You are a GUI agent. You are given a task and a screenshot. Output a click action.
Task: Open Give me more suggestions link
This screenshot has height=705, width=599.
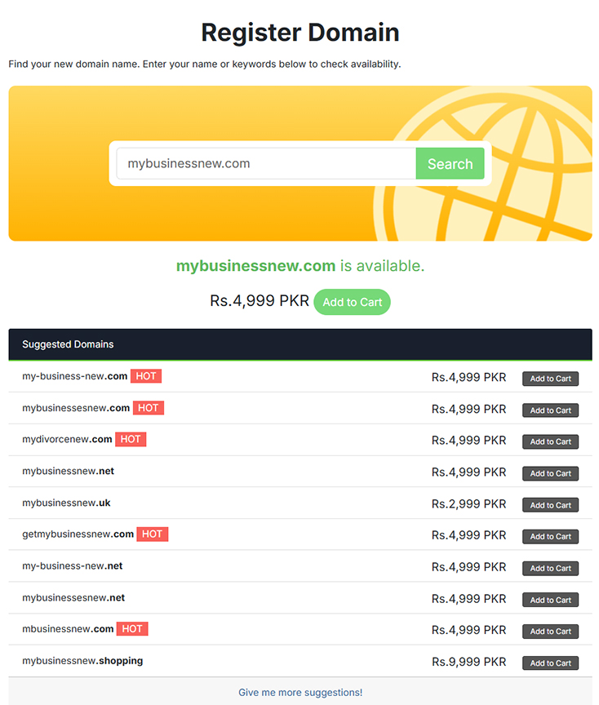point(299,692)
